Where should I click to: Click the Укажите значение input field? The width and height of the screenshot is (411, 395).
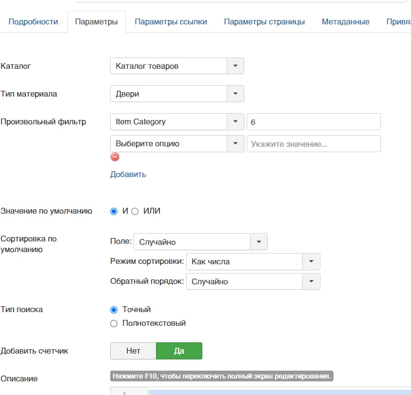point(313,144)
